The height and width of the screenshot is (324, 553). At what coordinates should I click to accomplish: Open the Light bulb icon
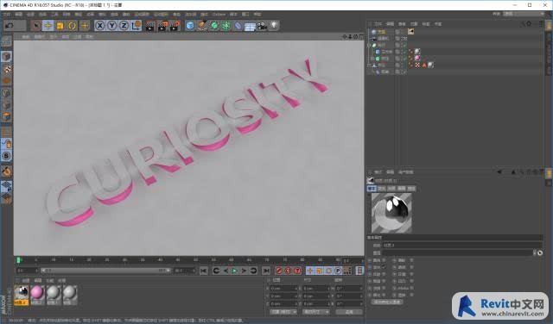[274, 25]
